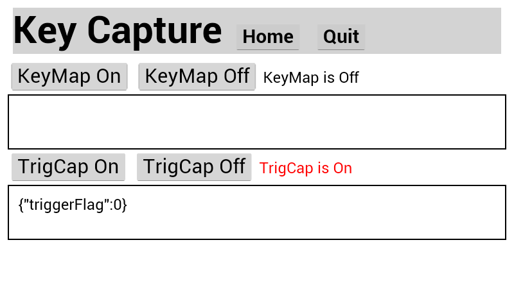The width and height of the screenshot is (514, 308).
Task: Turn on trigger capture with TrigCap On
Action: (68, 167)
